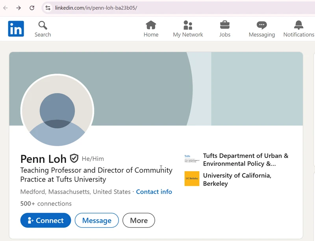Click the linkedin.com URL address field

pyautogui.click(x=181, y=8)
